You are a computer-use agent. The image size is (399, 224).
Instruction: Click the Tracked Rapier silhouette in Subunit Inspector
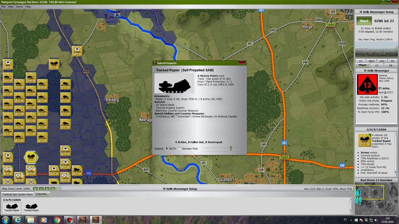coord(174,84)
